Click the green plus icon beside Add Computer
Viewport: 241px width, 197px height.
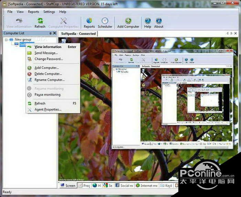[x=29, y=68]
